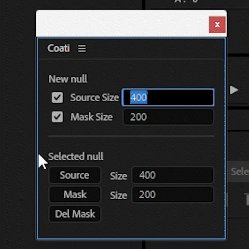Focus the Size field next to Mask button
This screenshot has width=249, height=249.
pos(173,195)
